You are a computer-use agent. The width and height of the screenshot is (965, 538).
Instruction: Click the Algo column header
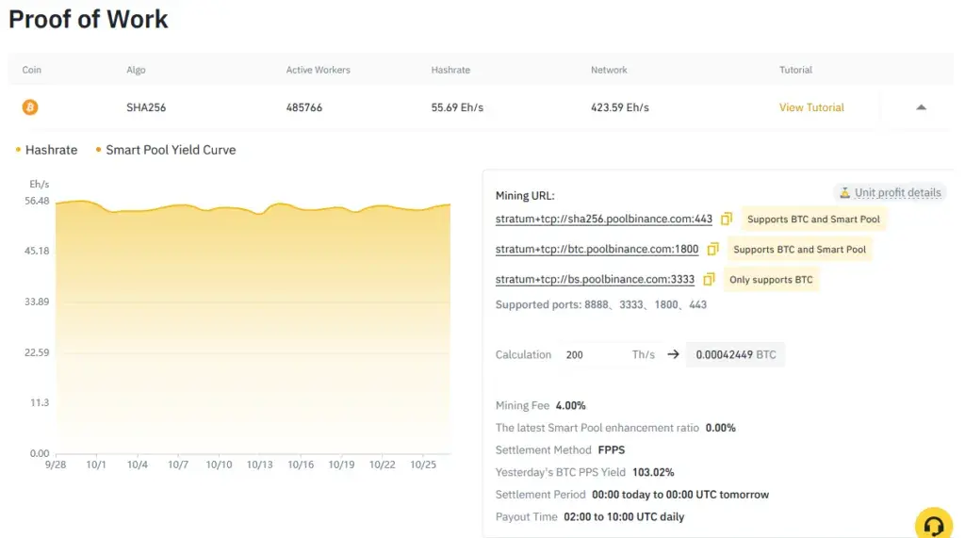[136, 70]
